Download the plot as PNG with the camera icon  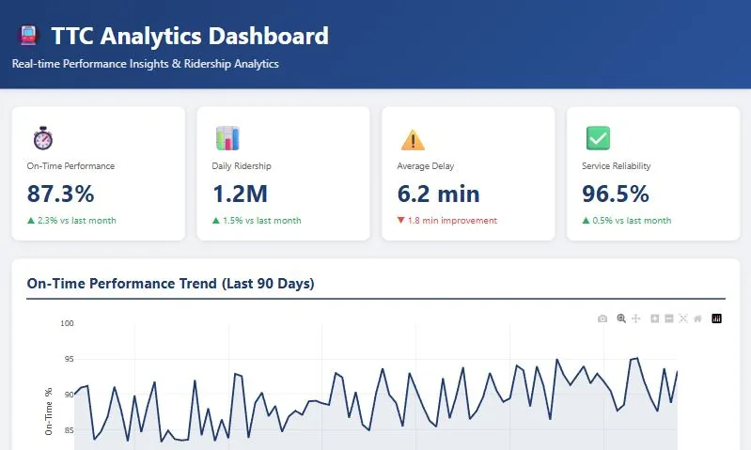(x=602, y=318)
